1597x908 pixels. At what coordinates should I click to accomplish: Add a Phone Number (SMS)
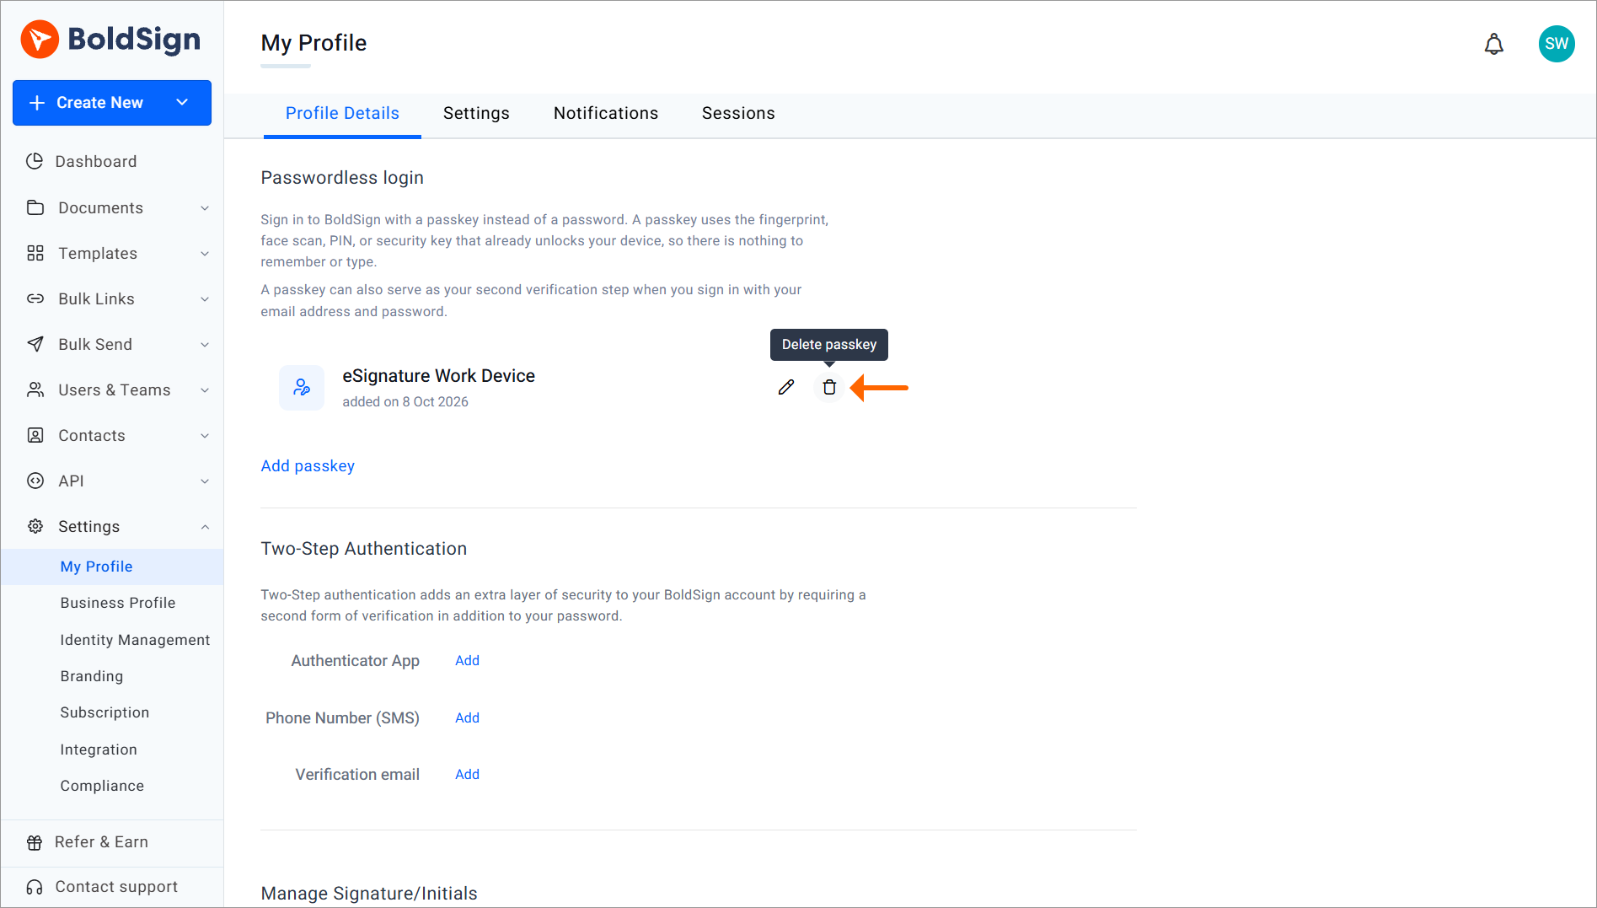[x=467, y=717]
